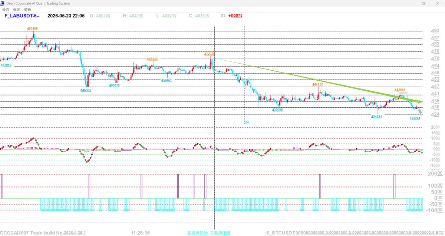Restore down the trading system window
Screen dimensions: 445x236
pyautogui.click(x=424, y=3)
